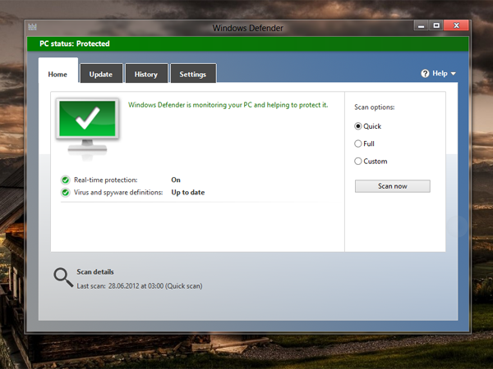The image size is (493, 369).
Task: Click the 'Real-time protection:' label
Action: 106,180
